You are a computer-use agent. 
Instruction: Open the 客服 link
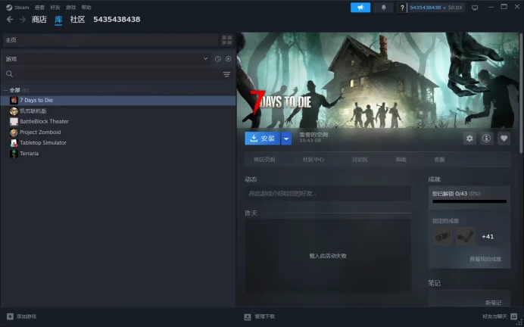point(439,160)
